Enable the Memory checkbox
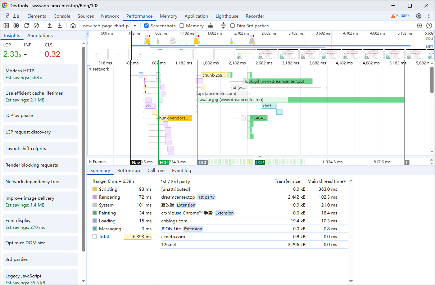The height and width of the screenshot is (285, 435). pyautogui.click(x=182, y=26)
